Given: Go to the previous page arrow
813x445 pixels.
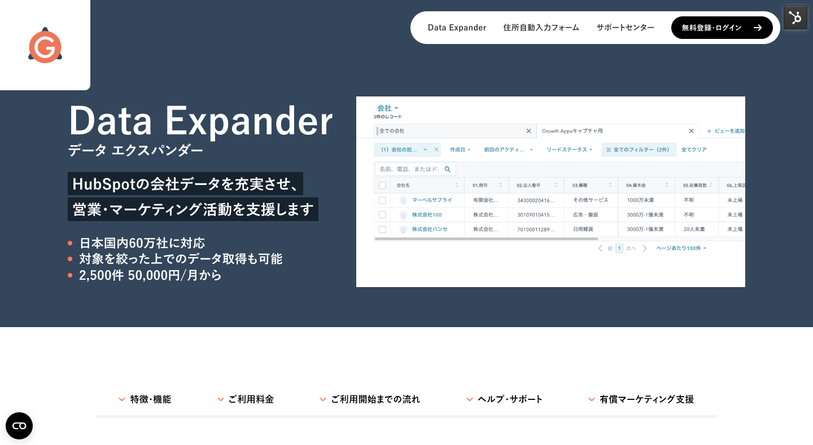Looking at the screenshot, I should coord(600,249).
